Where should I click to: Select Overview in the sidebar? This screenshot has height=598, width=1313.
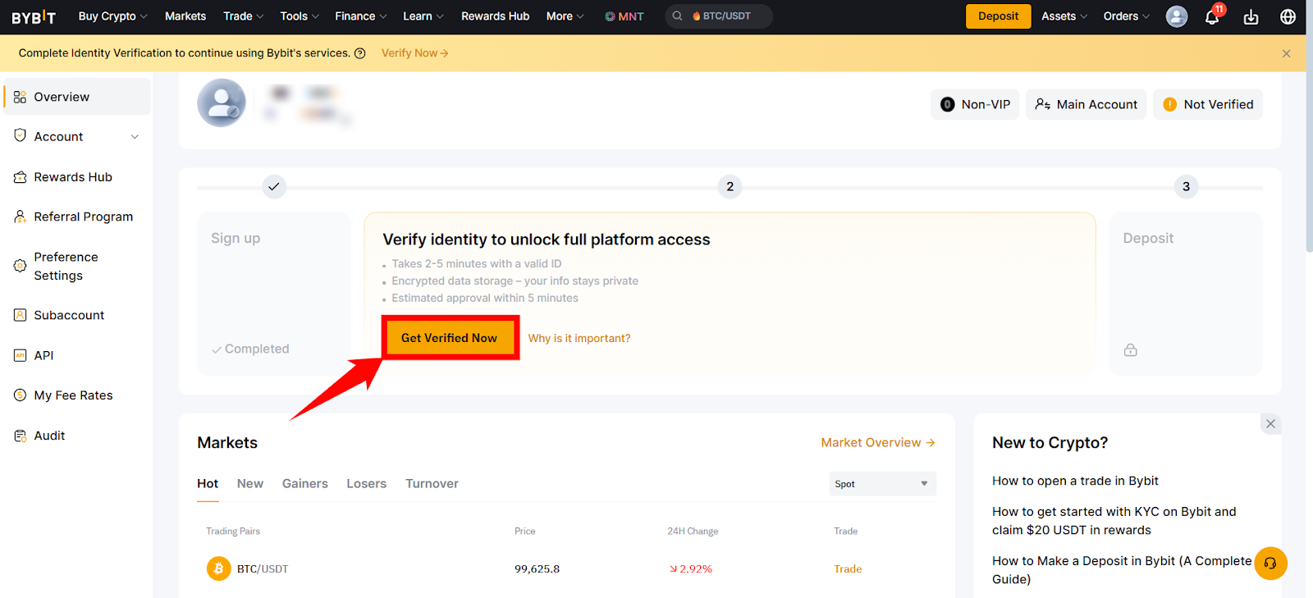coord(77,97)
